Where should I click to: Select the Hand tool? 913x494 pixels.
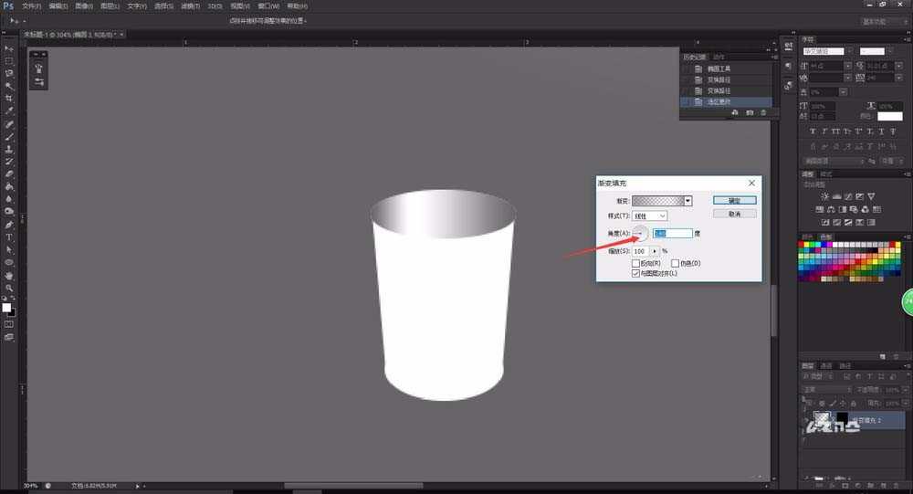tap(9, 275)
